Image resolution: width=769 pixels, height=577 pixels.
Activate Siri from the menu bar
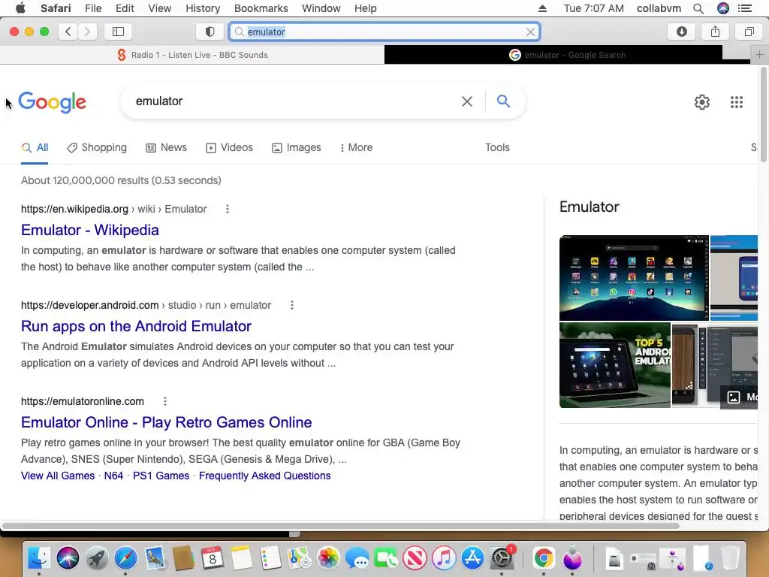[723, 8]
